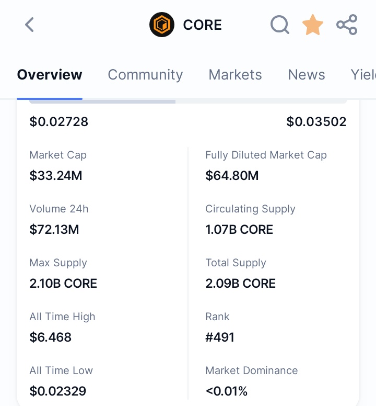Tap the CORE title text
The image size is (376, 406).
point(202,25)
